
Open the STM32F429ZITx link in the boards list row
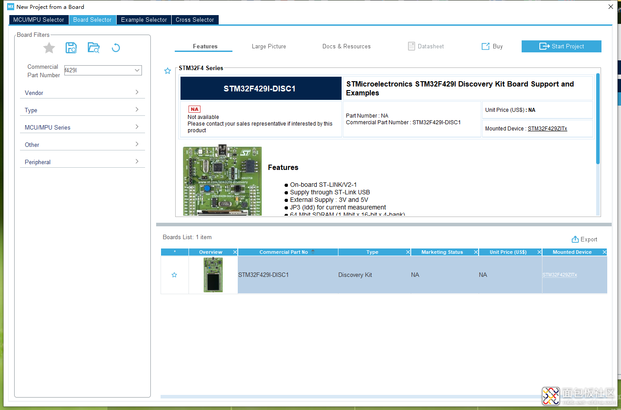pyautogui.click(x=560, y=275)
